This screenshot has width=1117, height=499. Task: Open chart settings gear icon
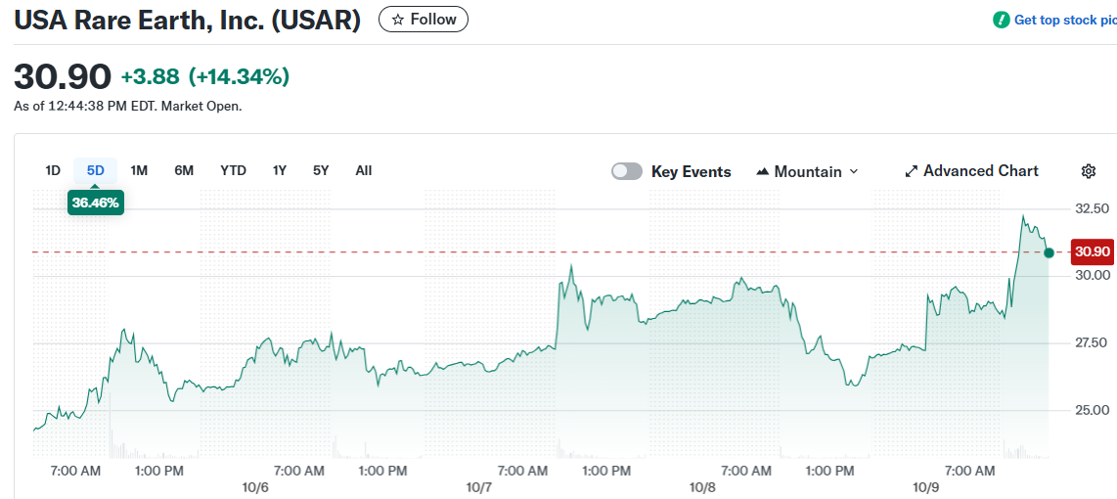pyautogui.click(x=1089, y=171)
